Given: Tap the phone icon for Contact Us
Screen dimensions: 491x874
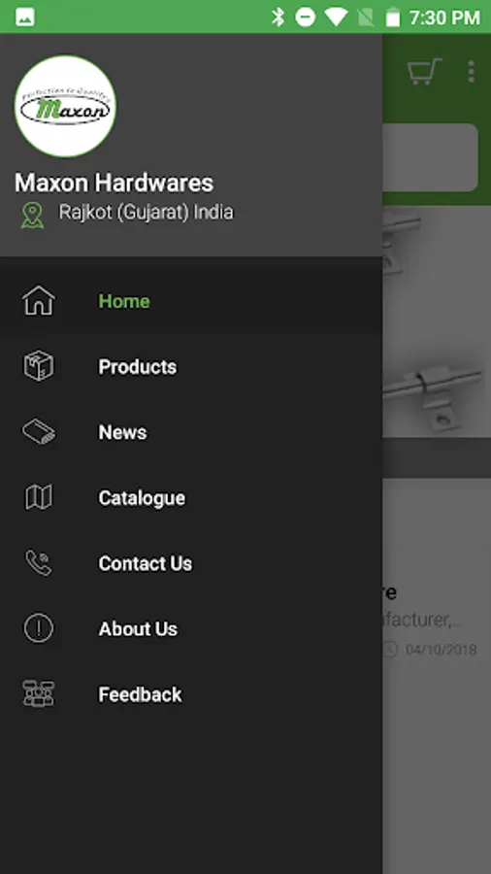Looking at the screenshot, I should [39, 563].
